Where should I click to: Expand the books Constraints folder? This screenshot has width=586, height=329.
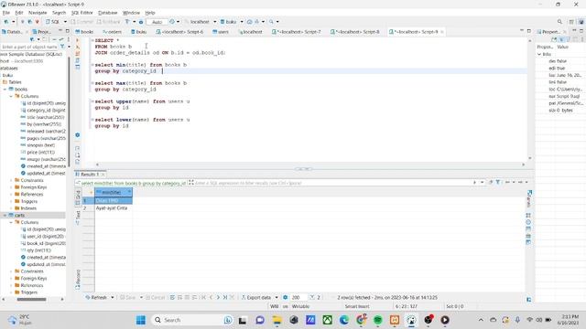coord(11,180)
